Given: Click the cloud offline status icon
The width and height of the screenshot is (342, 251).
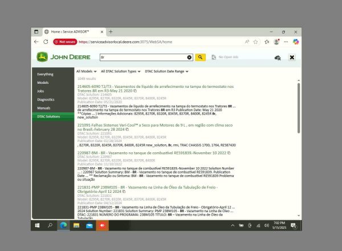Looking at the screenshot, I should point(278,58).
